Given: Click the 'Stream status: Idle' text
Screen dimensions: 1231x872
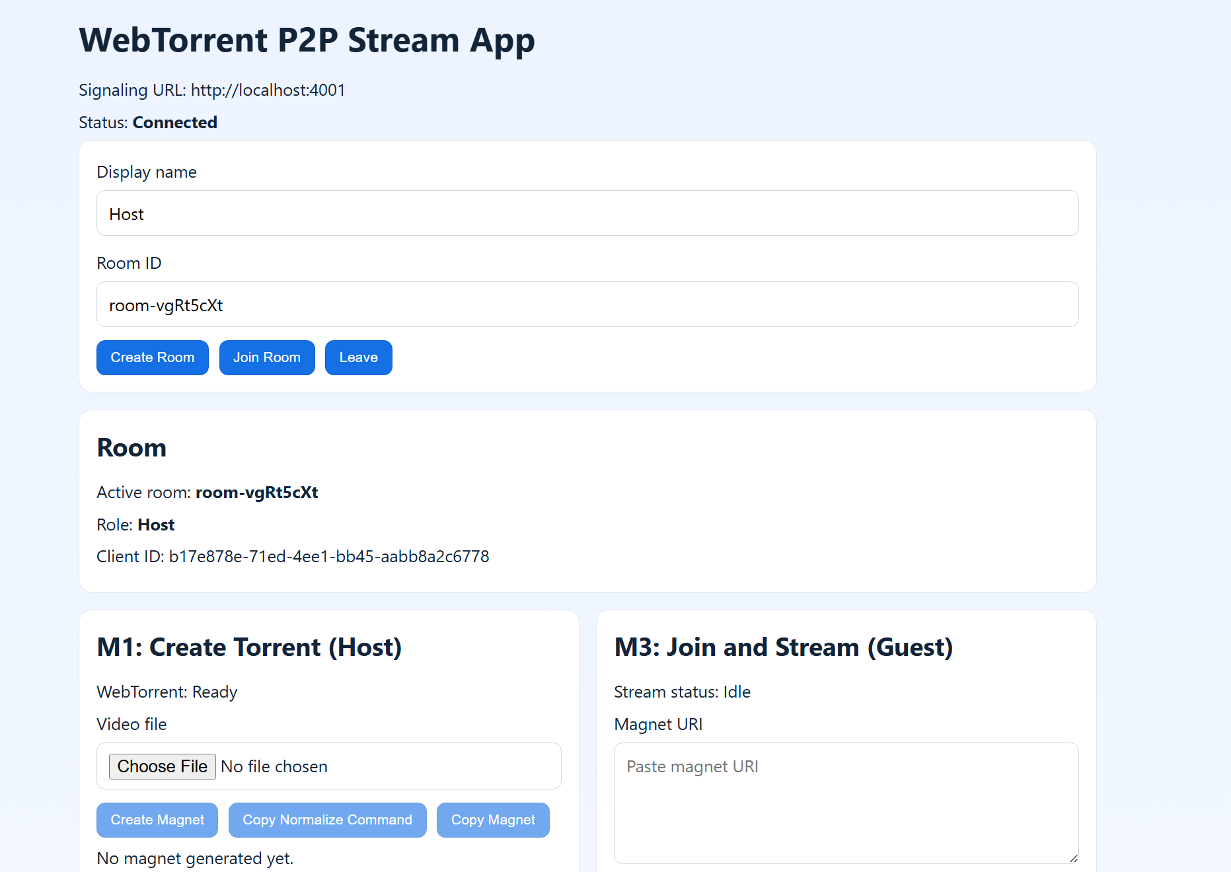Looking at the screenshot, I should (683, 692).
